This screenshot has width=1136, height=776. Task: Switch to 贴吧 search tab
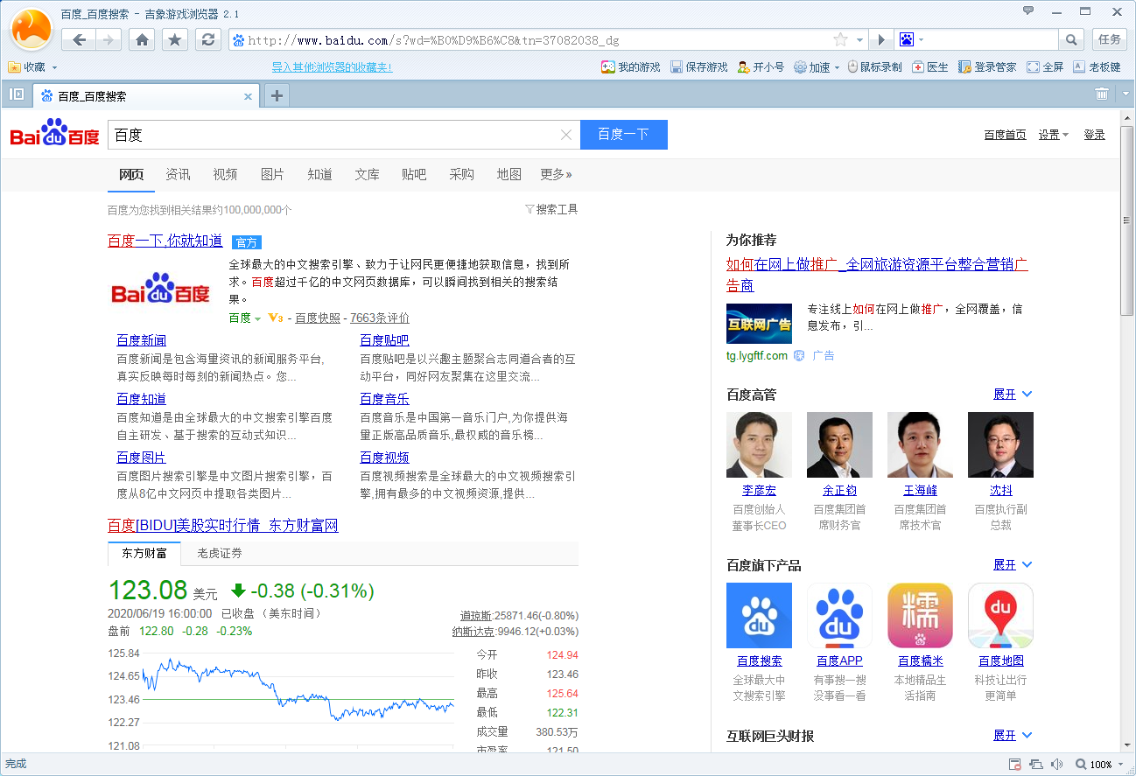[x=414, y=174]
